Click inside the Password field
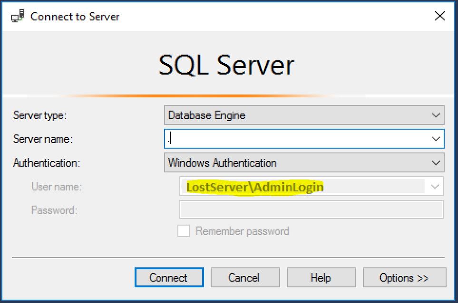458x303 pixels. pyautogui.click(x=311, y=209)
